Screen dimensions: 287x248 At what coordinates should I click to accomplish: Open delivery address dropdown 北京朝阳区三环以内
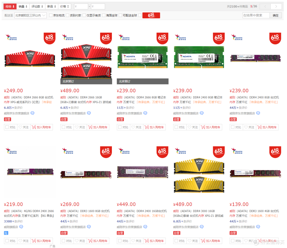[x=30, y=15]
